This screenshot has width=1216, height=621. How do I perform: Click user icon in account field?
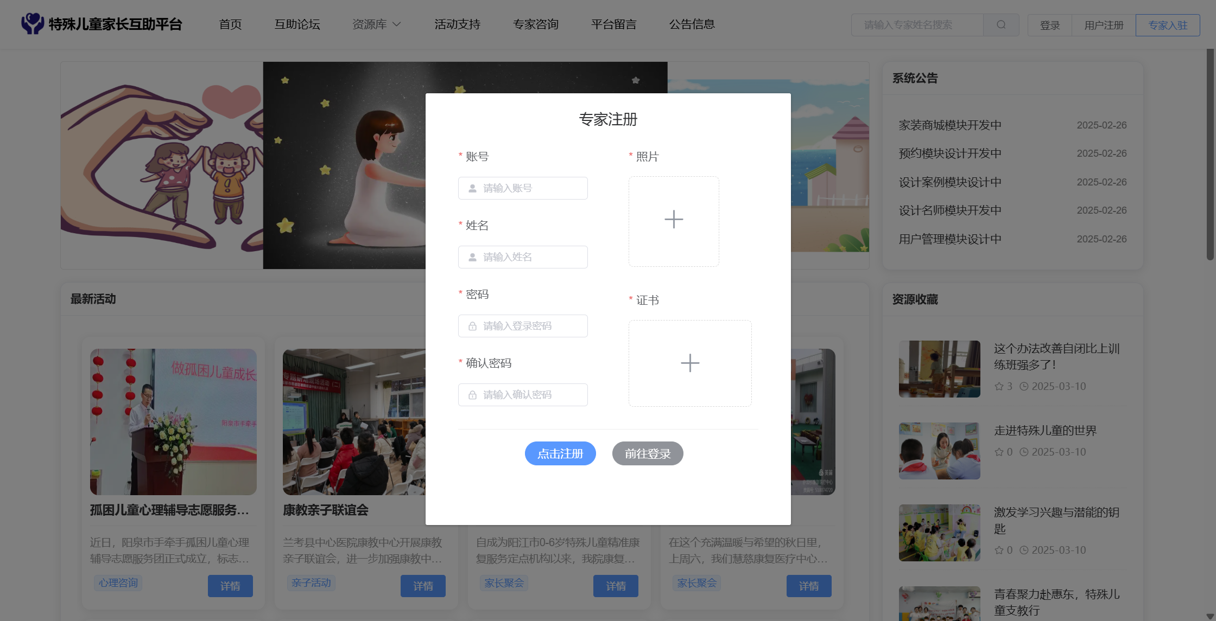tap(472, 188)
